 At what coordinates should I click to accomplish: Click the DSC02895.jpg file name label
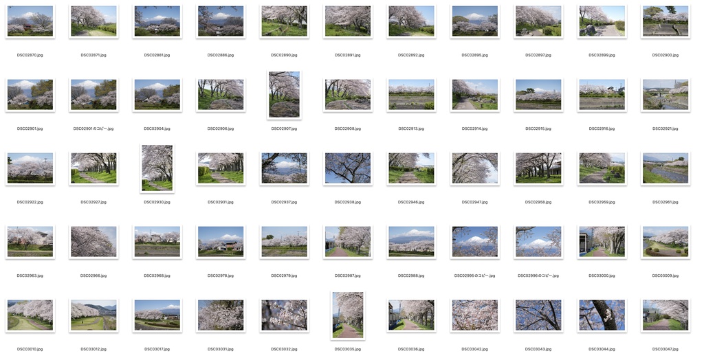474,55
